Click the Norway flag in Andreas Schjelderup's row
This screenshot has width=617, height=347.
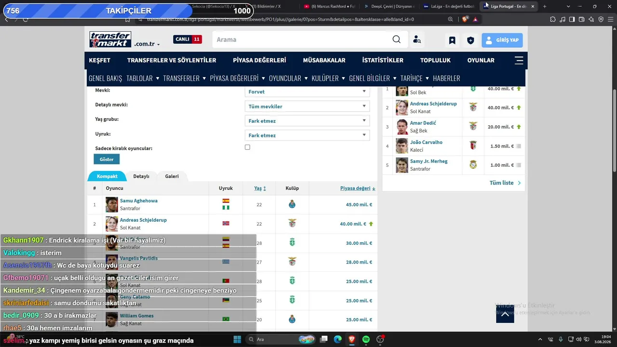click(226, 223)
